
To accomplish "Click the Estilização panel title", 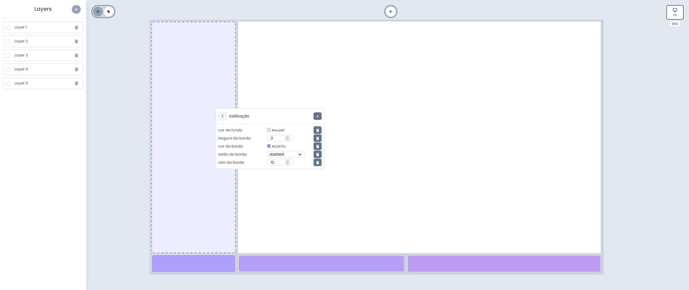I will click(x=239, y=116).
